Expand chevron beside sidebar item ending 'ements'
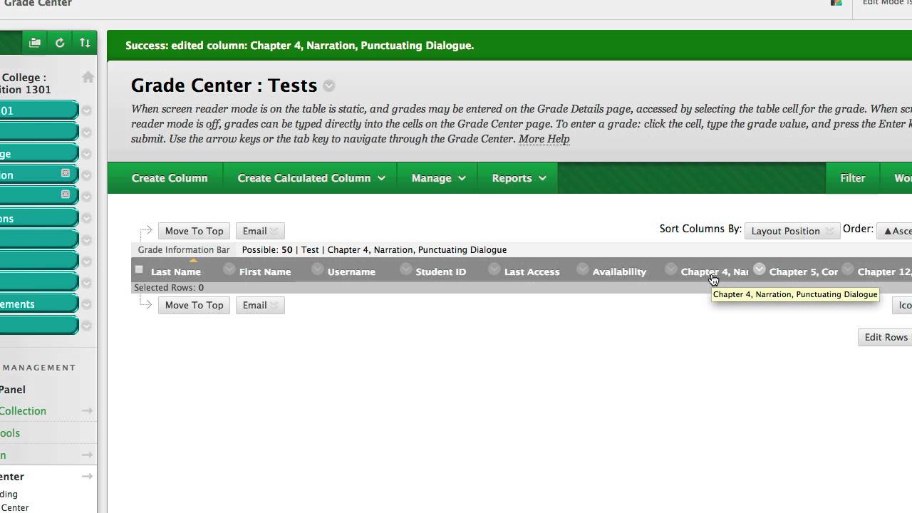 click(x=86, y=304)
